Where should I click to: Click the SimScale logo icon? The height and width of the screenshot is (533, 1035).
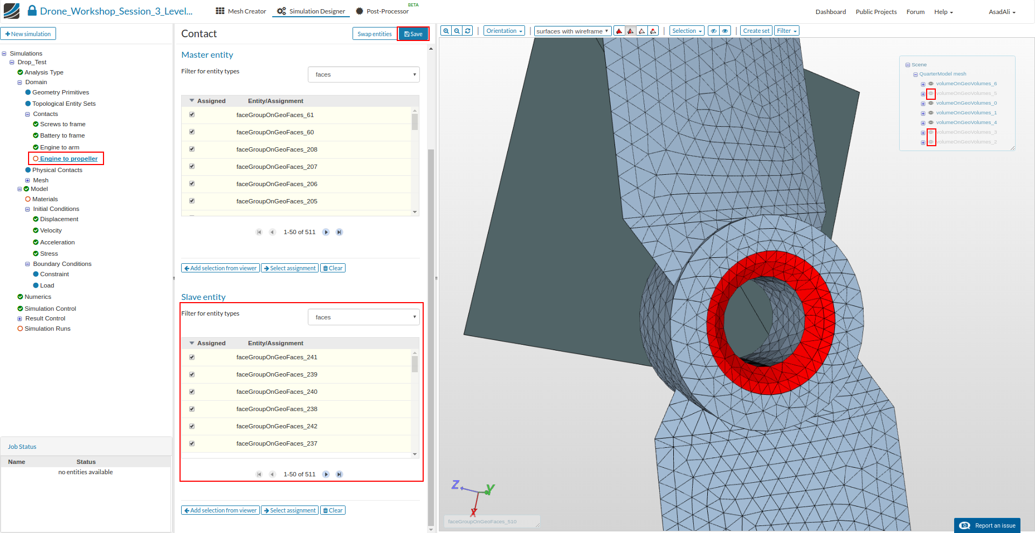[x=11, y=11]
